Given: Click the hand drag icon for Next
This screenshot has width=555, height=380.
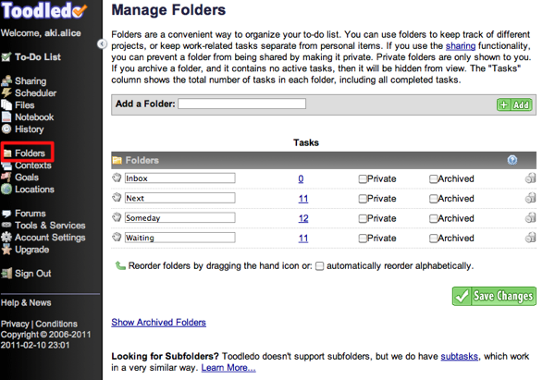Looking at the screenshot, I should pos(117,198).
